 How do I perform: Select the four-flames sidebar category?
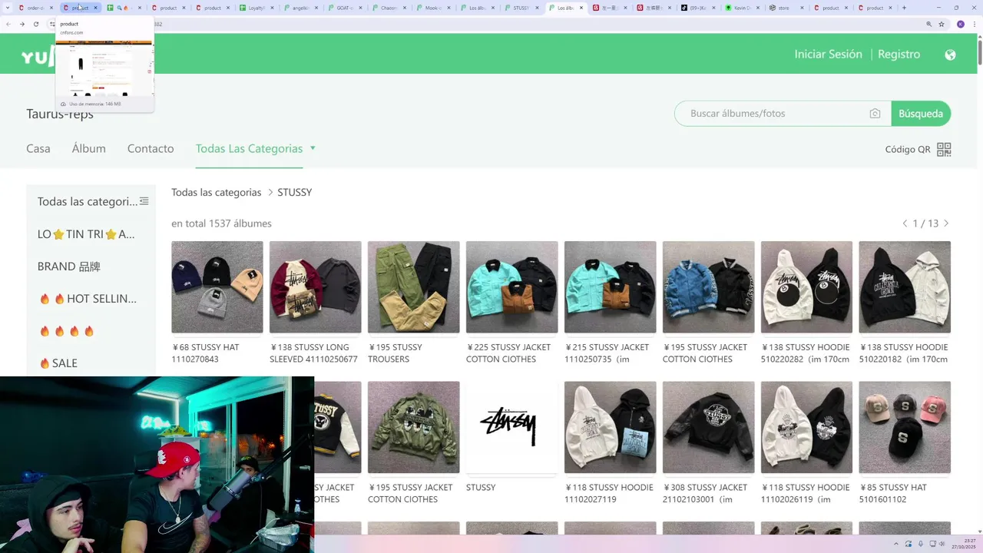coord(67,331)
